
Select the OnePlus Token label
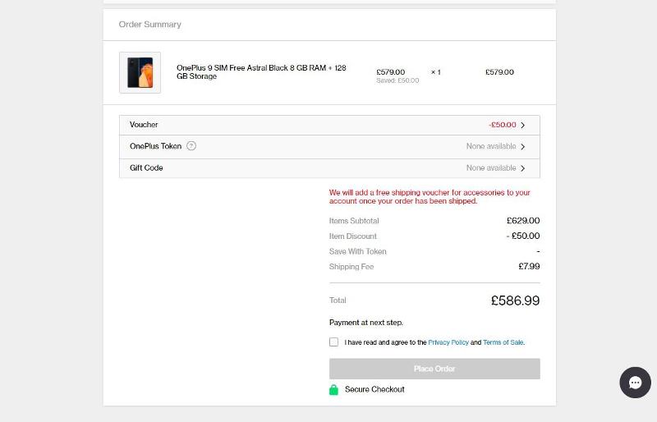[x=155, y=146]
